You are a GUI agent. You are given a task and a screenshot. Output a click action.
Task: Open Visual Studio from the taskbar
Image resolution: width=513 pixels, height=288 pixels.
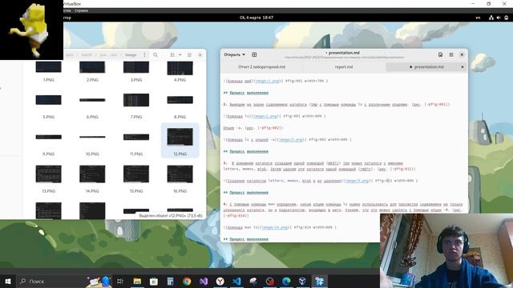click(x=204, y=281)
